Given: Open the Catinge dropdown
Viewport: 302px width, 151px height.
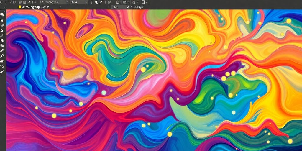Looking at the screenshot, I should click(x=137, y=7).
